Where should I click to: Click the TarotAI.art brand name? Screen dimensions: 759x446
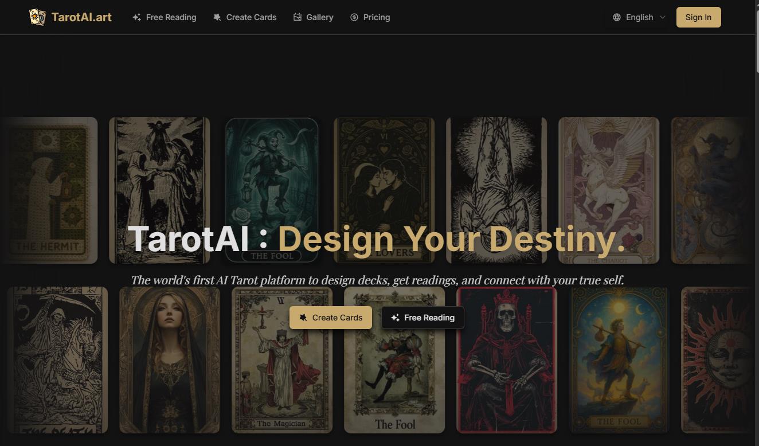(x=81, y=17)
